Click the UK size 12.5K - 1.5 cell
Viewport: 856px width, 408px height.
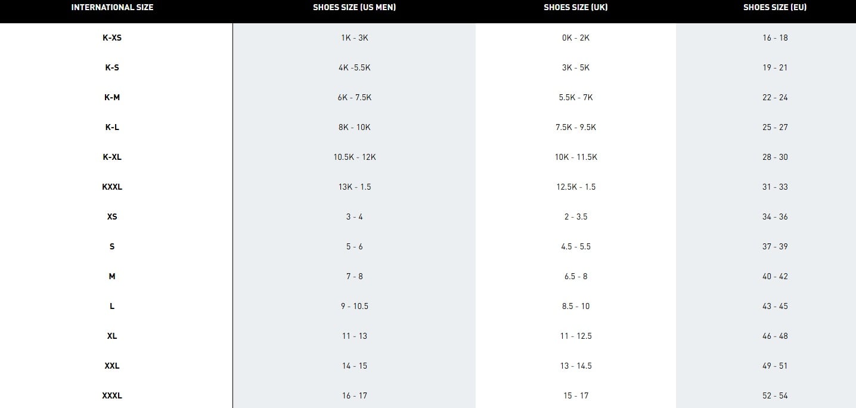pos(575,187)
